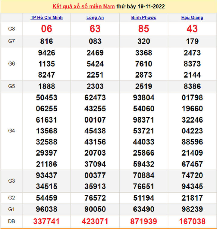Select the ĐB special prize number 337741
Screen dimensions: 217x229
pos(47,221)
